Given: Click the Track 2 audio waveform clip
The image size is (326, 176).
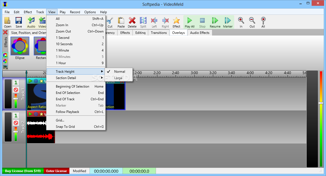Looking at the screenshot, I should tap(41, 130).
